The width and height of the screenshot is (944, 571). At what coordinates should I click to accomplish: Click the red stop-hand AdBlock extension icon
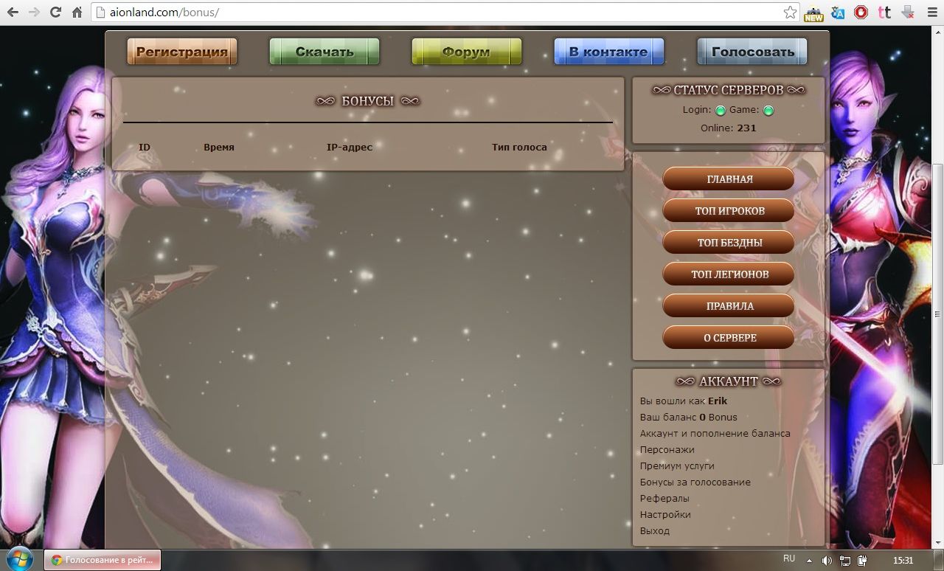(861, 13)
